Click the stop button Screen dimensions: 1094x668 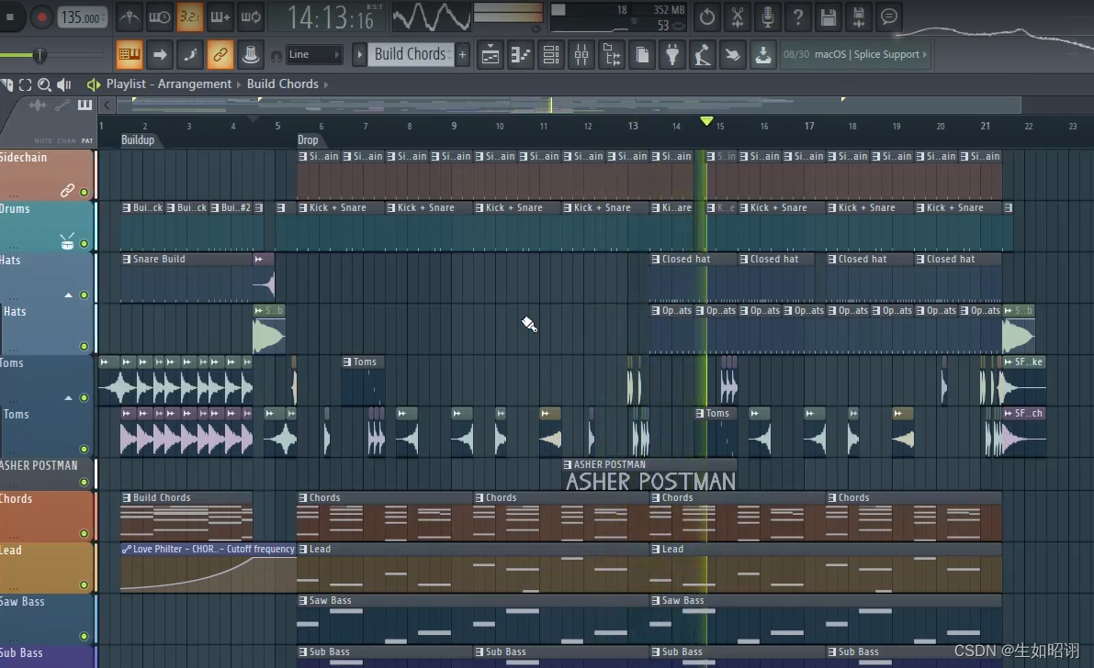(x=10, y=17)
